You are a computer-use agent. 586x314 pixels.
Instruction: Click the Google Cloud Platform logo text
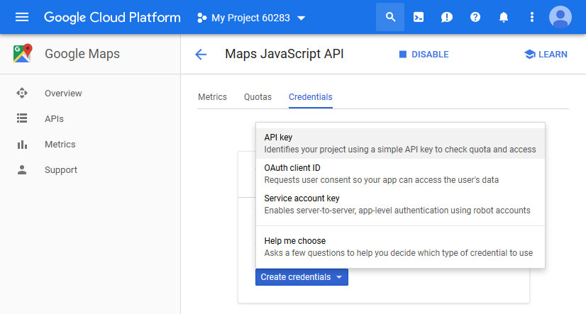112,18
